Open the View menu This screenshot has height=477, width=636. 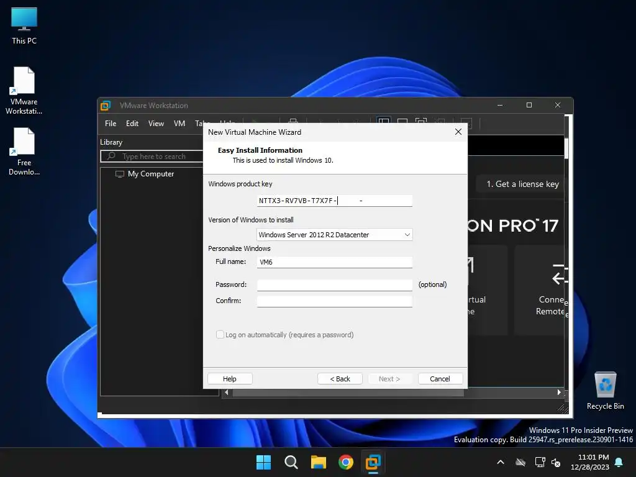pos(156,124)
